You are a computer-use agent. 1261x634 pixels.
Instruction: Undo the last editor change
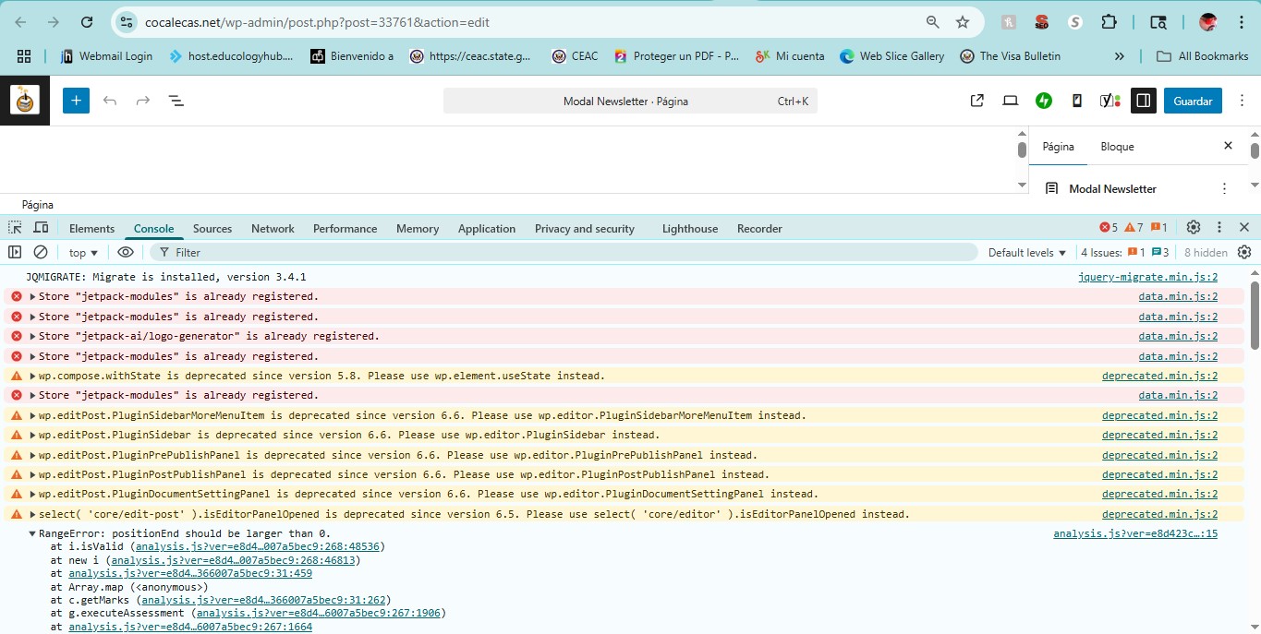[x=110, y=101]
